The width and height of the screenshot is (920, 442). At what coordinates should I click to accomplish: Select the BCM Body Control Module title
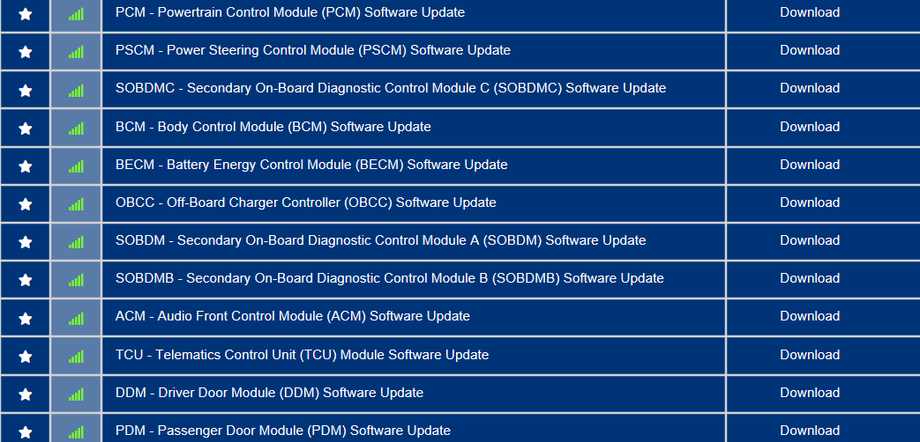tap(273, 127)
